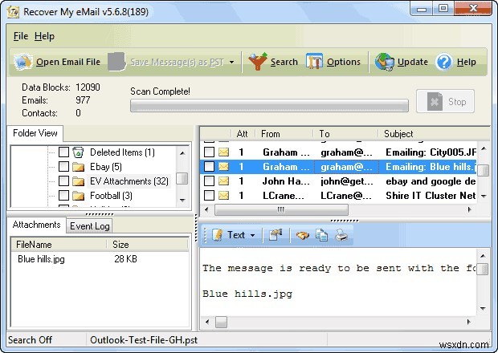
Task: Sort emails by Subject column header
Action: coord(434,134)
